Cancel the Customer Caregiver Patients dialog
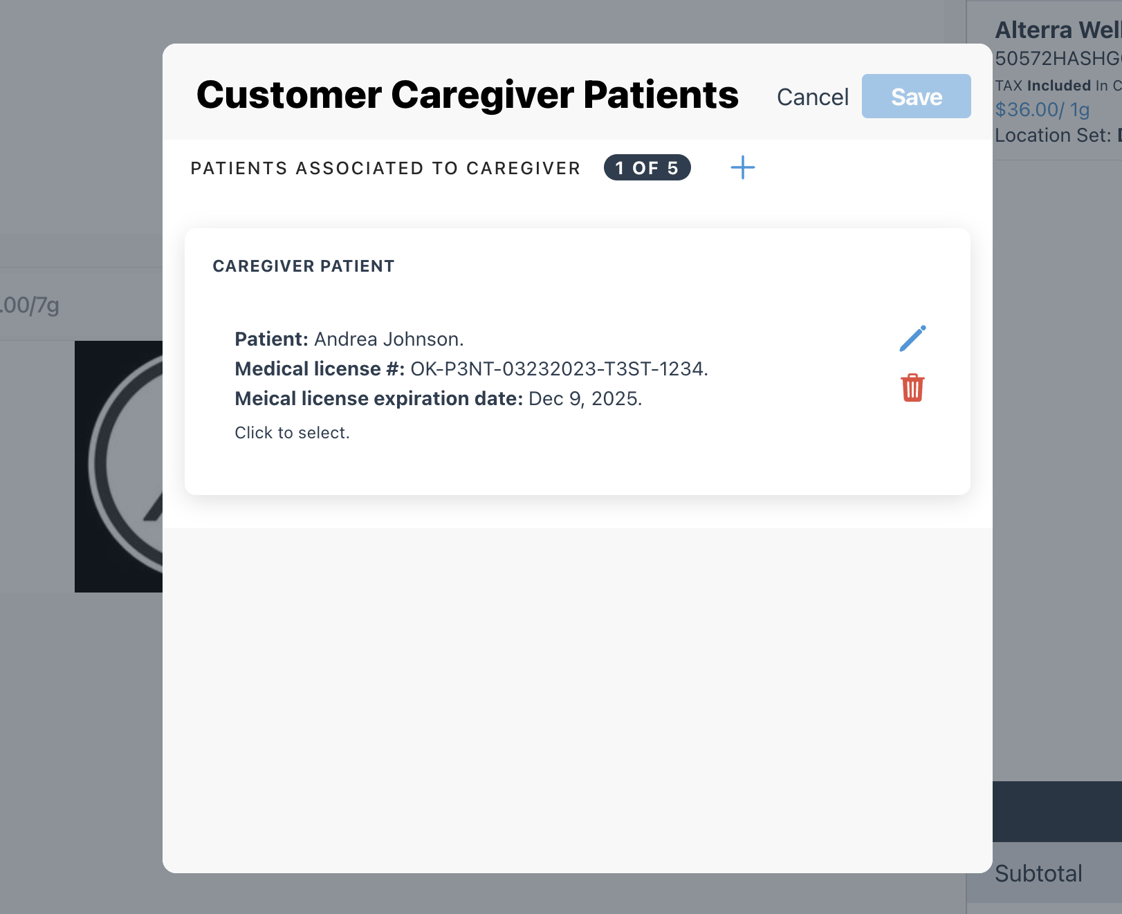 coord(812,97)
